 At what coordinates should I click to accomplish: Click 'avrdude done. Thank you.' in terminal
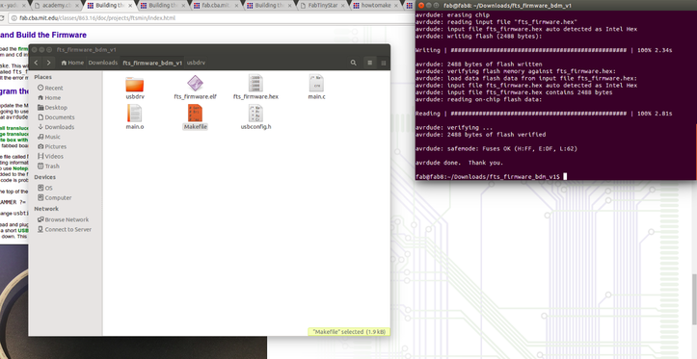459,163
